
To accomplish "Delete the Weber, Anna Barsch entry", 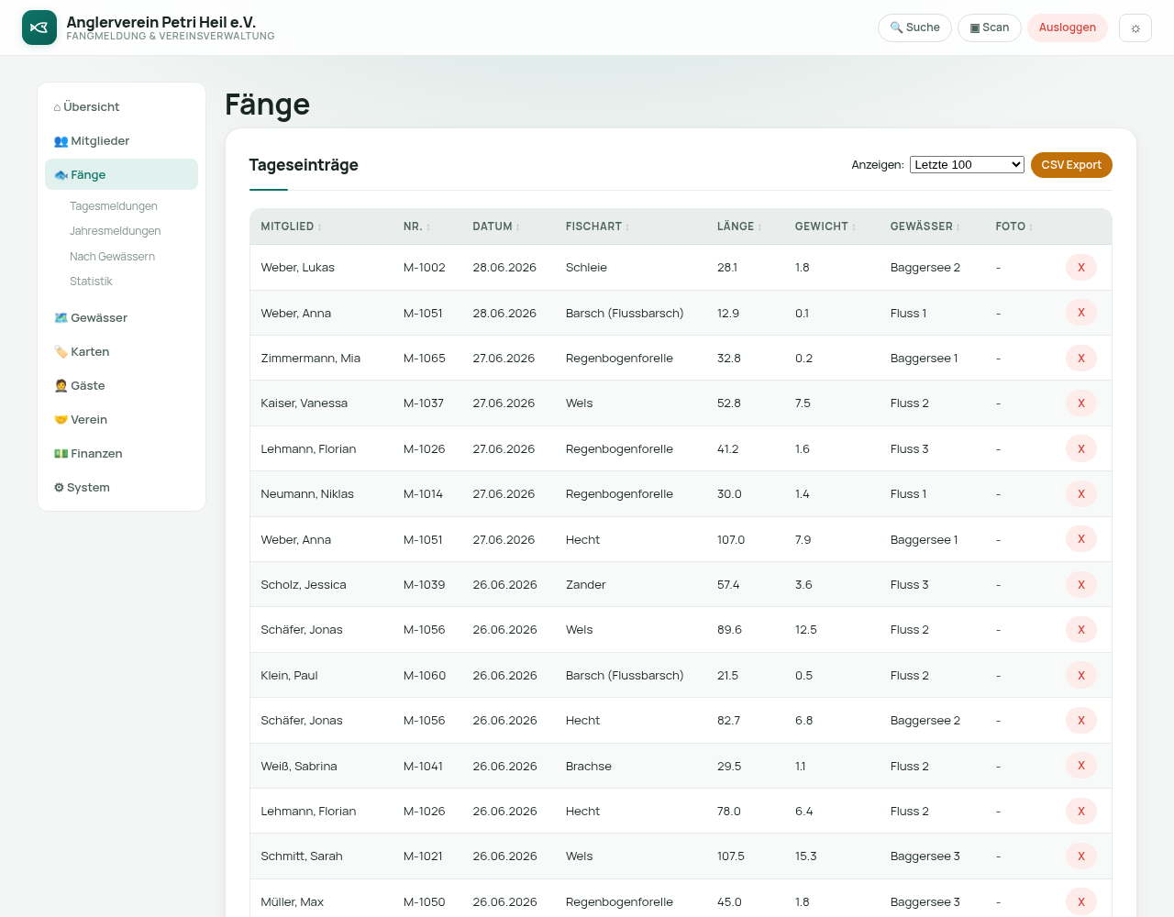I will coord(1081,313).
